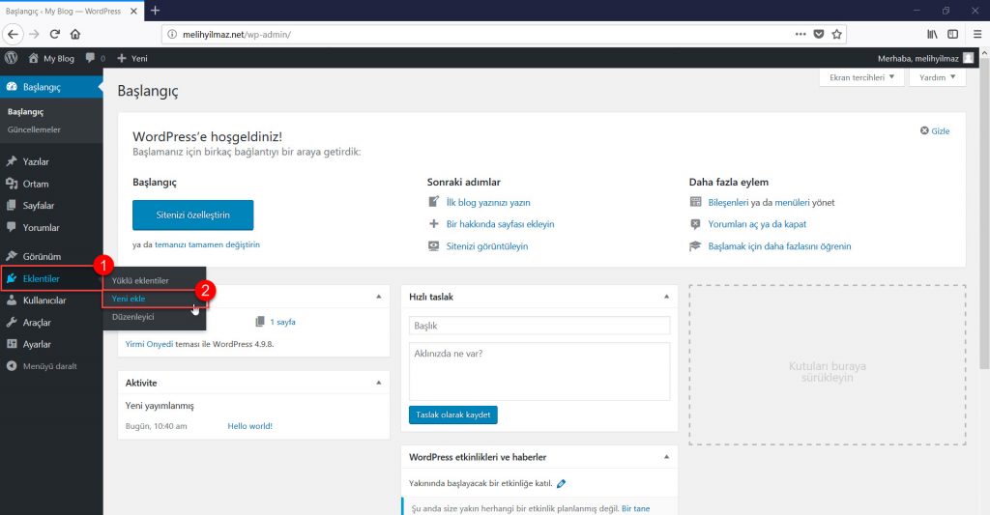Go to browser home page
The image size is (990, 515).
tap(75, 34)
